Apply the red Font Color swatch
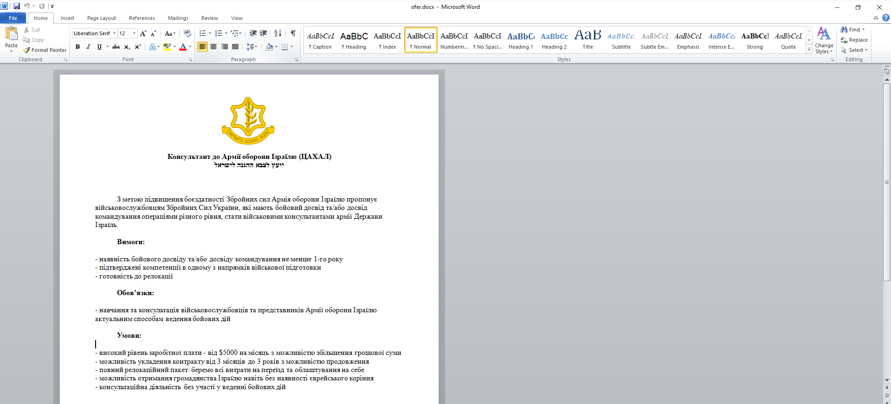This screenshot has height=404, width=891. pos(183,47)
